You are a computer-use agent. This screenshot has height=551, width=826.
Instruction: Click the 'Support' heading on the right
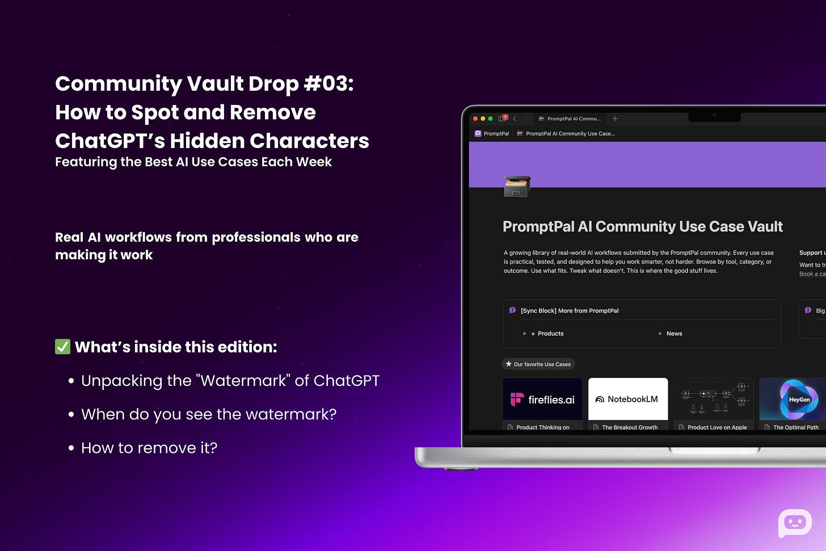coord(812,253)
